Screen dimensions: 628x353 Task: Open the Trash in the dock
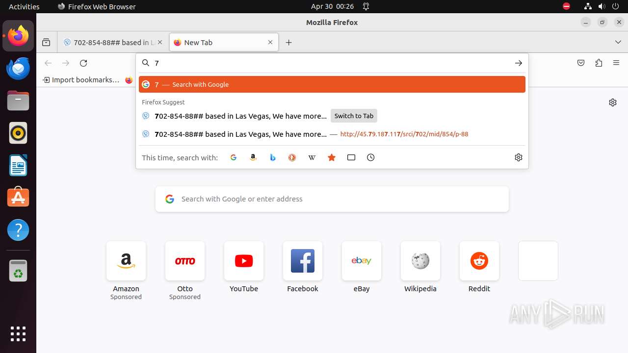point(18,271)
